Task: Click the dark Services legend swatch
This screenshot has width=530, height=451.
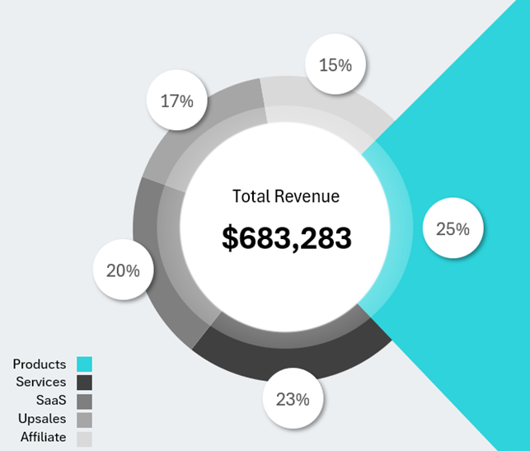Action: [x=84, y=383]
